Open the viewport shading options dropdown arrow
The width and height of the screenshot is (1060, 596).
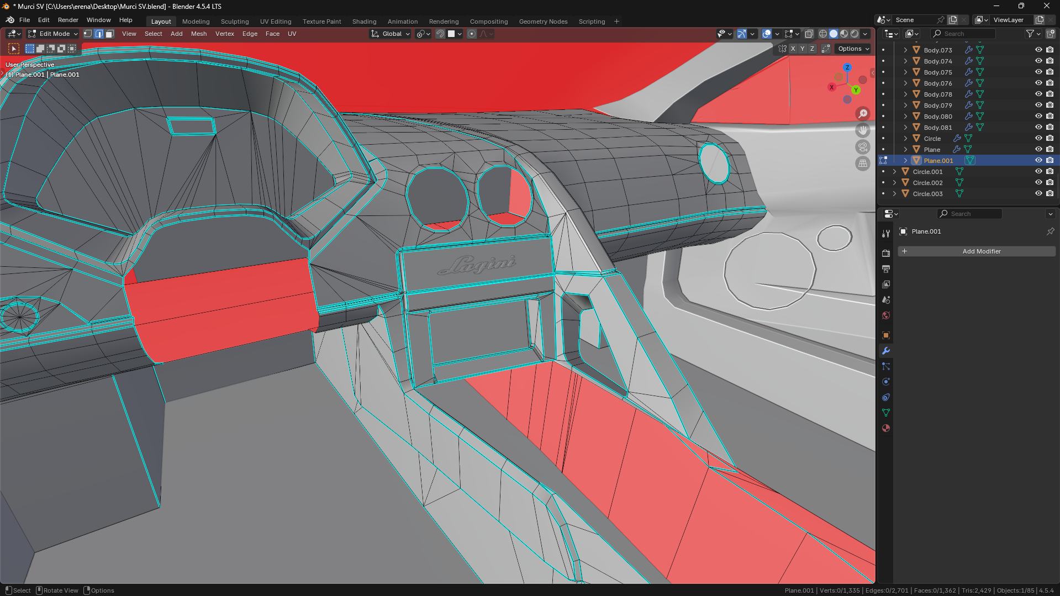[866, 34]
